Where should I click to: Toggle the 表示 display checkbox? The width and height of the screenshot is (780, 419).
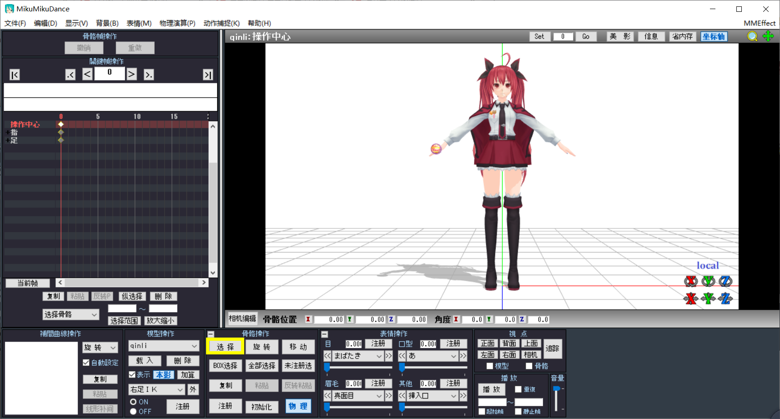(x=132, y=374)
